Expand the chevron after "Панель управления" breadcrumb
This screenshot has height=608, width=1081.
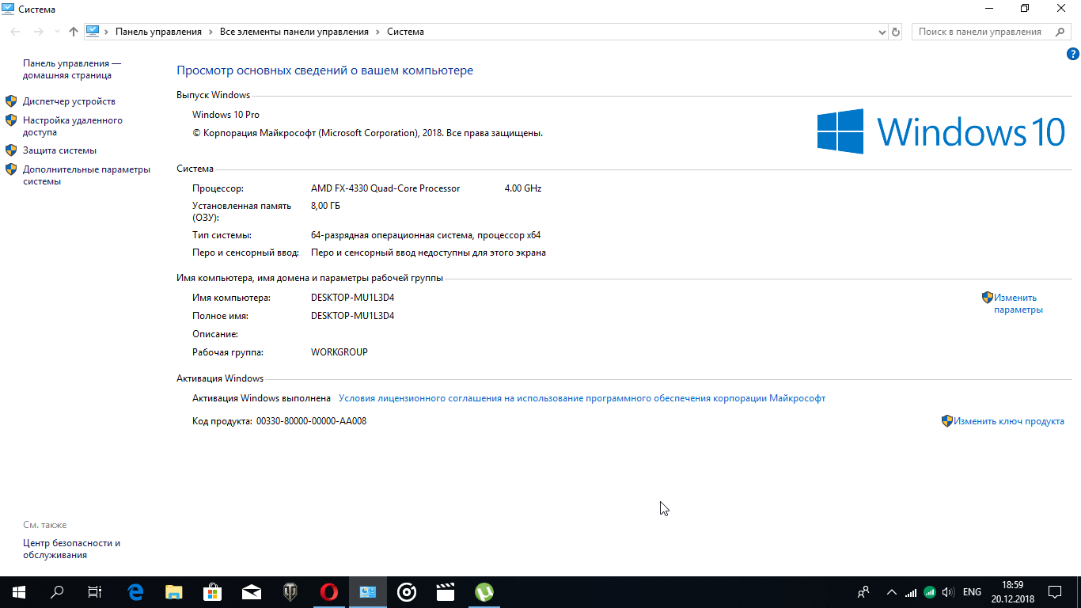[211, 32]
